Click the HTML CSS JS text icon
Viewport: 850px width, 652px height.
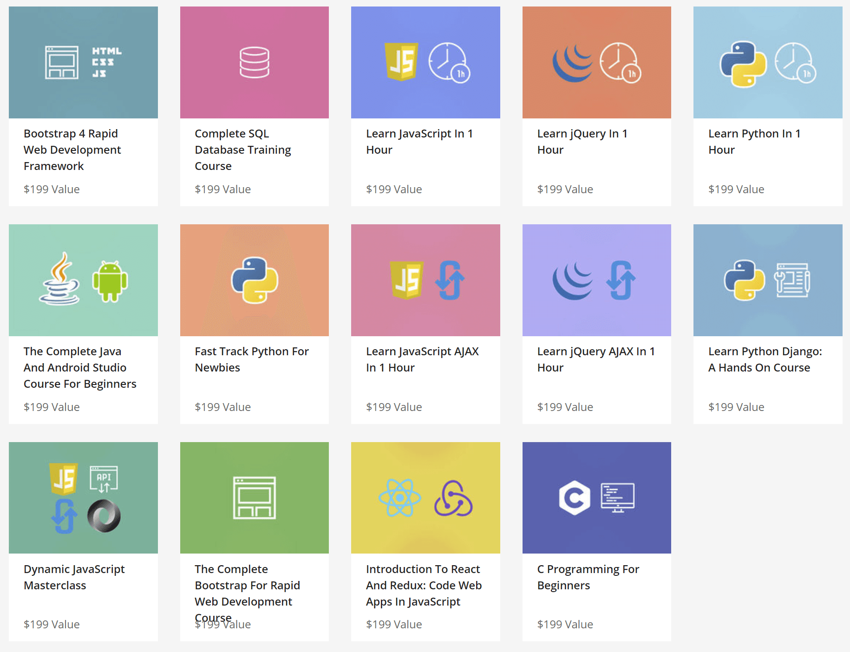(x=106, y=62)
